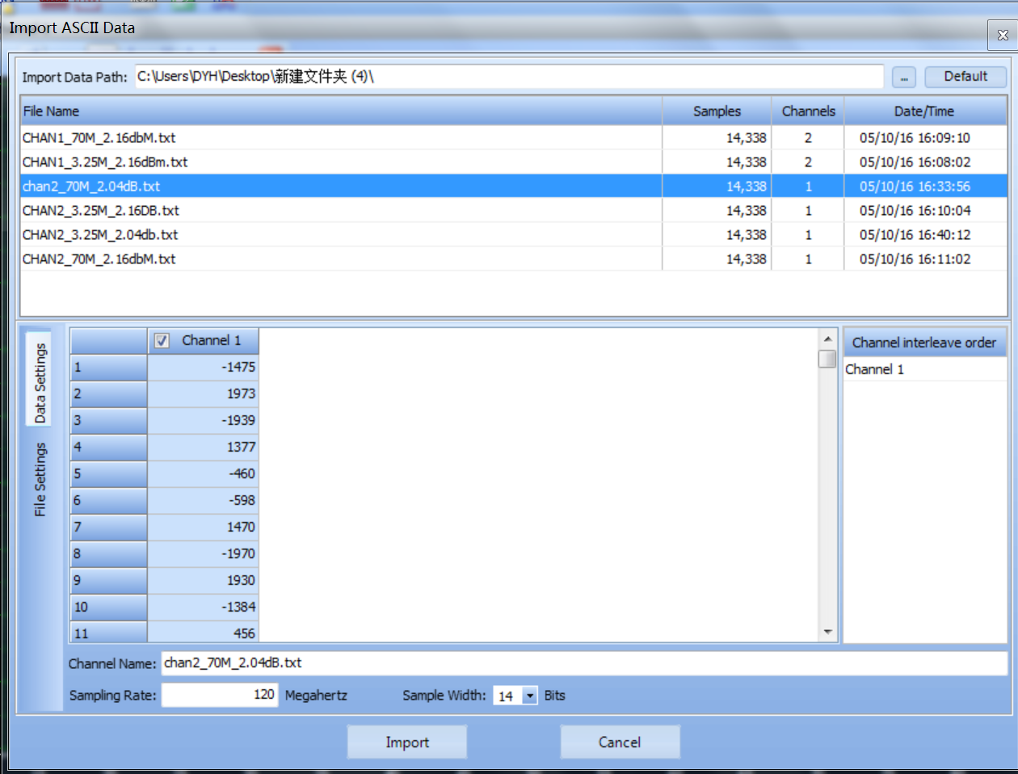The width and height of the screenshot is (1018, 774).
Task: Click the value -1475 in row 1
Action: 204,368
